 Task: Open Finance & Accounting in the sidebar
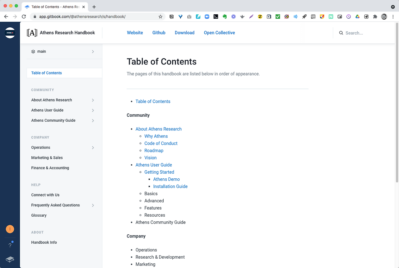click(50, 168)
